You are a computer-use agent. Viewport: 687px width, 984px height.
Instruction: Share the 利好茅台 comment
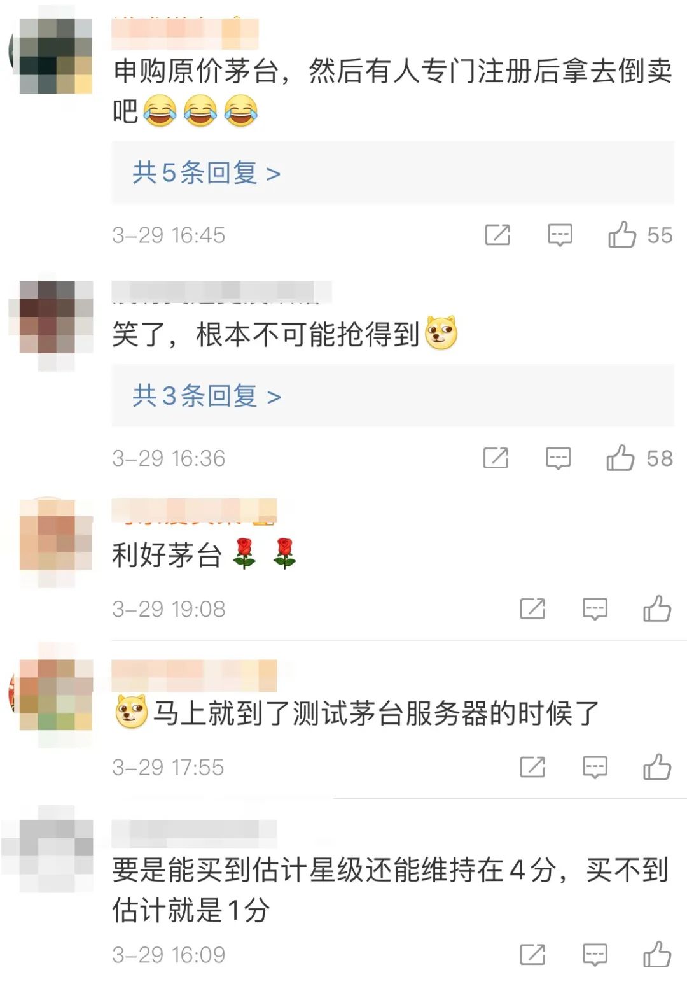click(x=532, y=608)
